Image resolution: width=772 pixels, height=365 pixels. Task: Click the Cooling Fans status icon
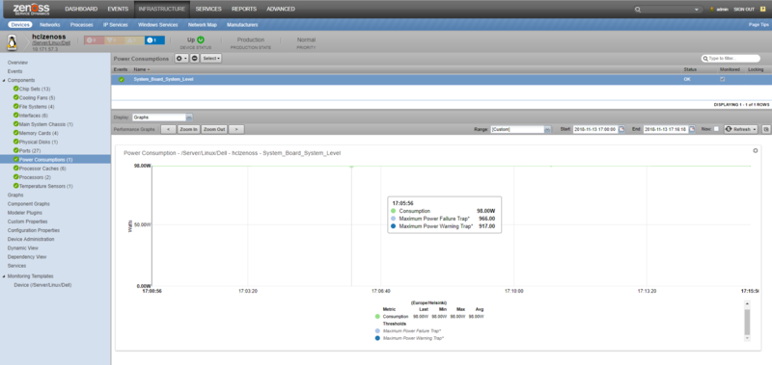(x=16, y=98)
